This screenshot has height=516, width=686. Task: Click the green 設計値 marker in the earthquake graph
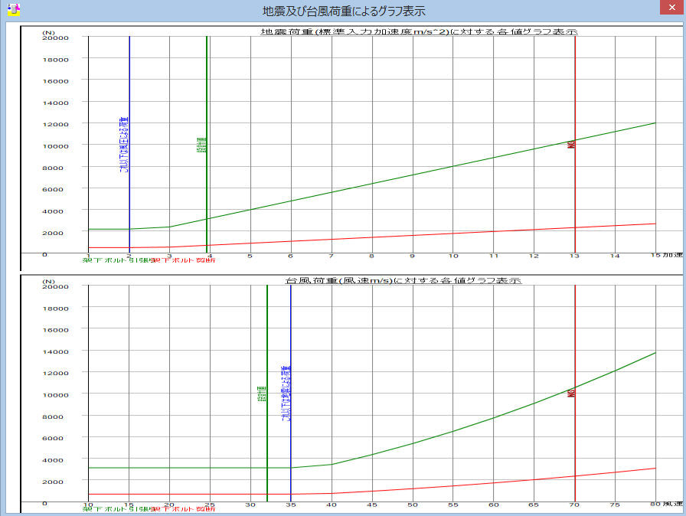pos(201,145)
